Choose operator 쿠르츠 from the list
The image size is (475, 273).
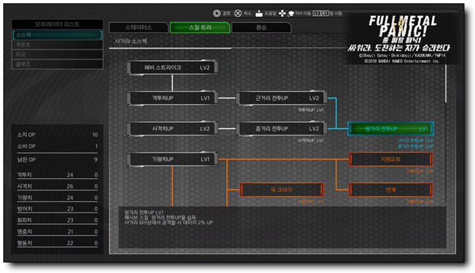tap(57, 45)
